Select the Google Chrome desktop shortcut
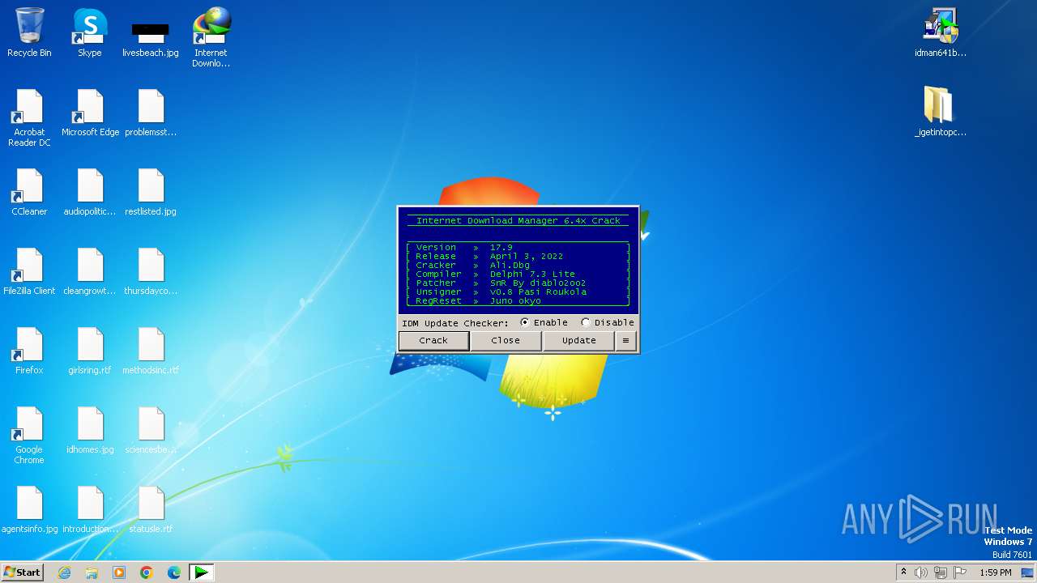The width and height of the screenshot is (1037, 583). [x=29, y=436]
